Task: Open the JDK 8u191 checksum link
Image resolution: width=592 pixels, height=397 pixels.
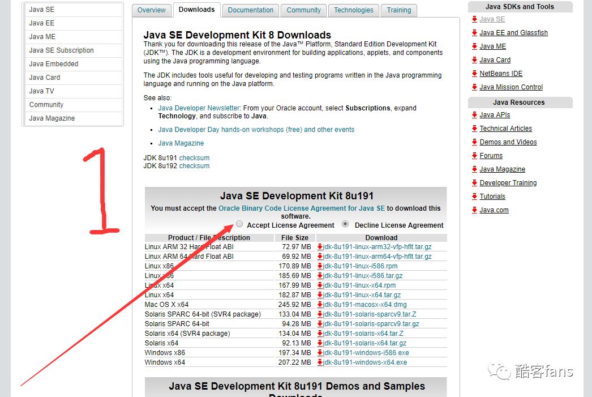Action: 194,158
